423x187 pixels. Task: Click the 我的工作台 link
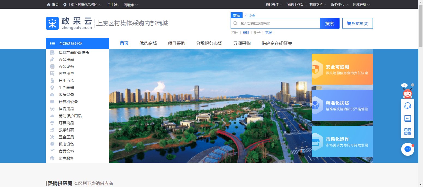(x=295, y=5)
